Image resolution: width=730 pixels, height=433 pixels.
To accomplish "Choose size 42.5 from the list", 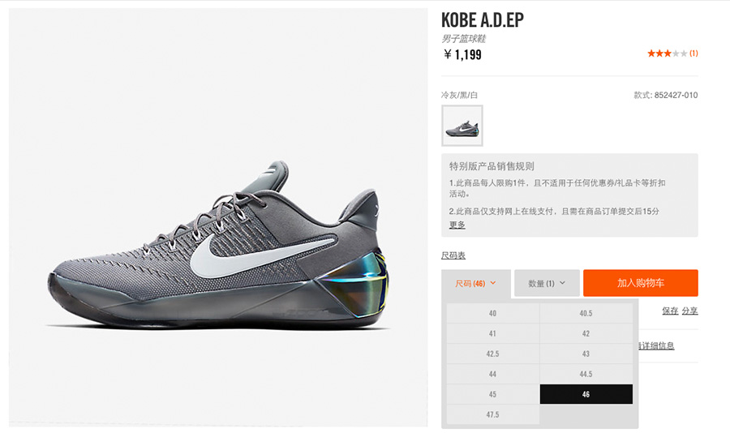I will click(493, 354).
